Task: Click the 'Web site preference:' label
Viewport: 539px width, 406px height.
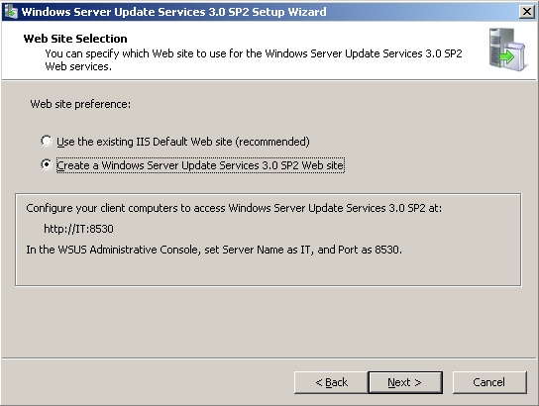Action: (x=80, y=104)
